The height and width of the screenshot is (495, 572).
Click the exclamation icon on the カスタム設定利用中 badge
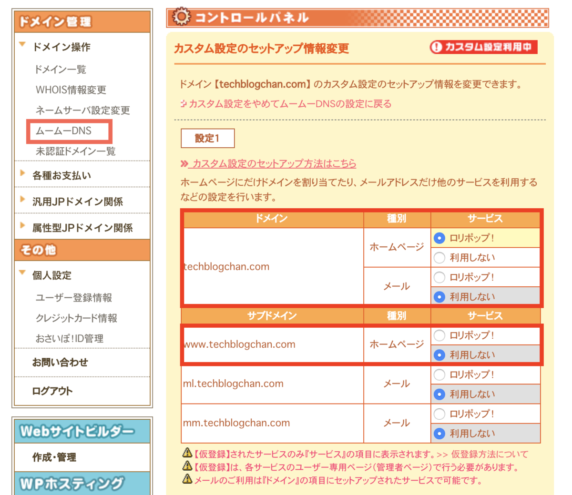436,47
